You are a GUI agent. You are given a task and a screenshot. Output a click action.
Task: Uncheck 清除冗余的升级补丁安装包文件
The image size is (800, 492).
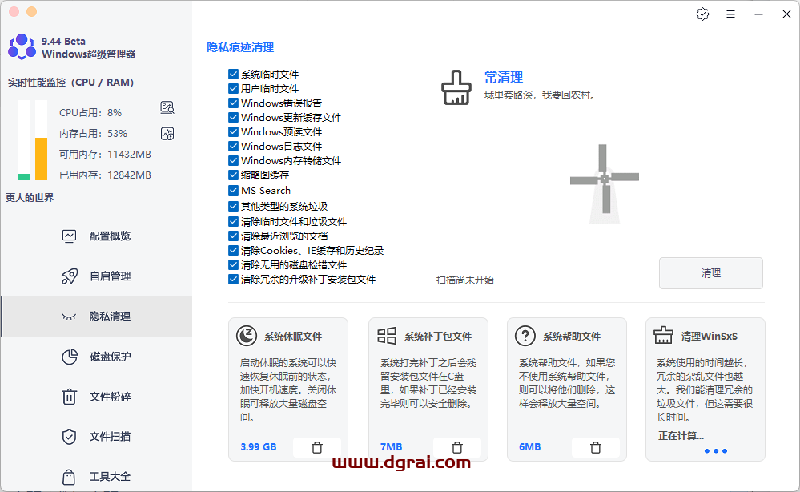pyautogui.click(x=233, y=279)
